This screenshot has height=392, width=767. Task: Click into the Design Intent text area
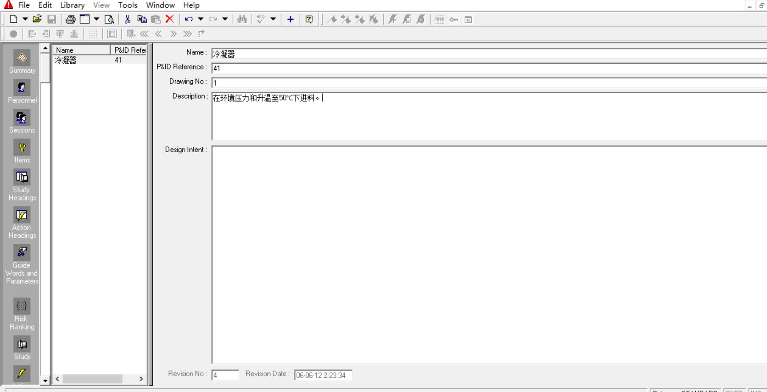[x=489, y=254]
